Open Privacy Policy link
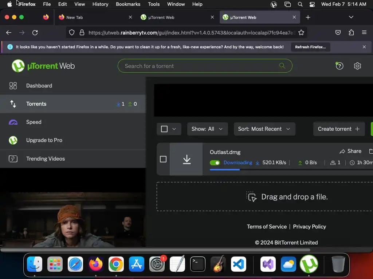Screen dimensions: 373x279 (x=309, y=227)
